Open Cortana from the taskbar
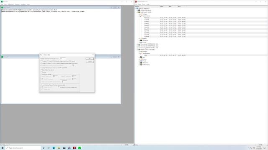 tap(44, 148)
